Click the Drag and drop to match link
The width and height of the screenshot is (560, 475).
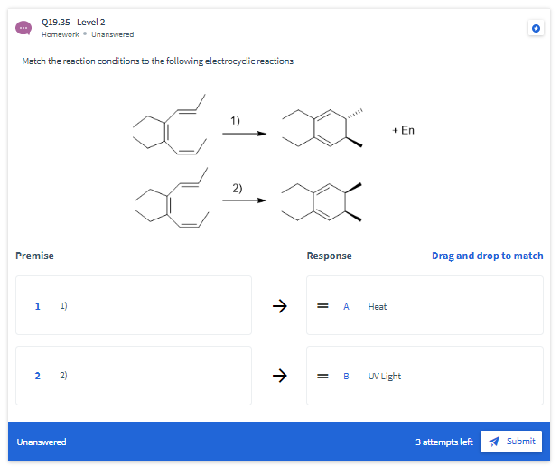tap(487, 256)
